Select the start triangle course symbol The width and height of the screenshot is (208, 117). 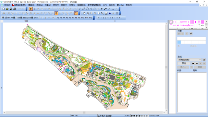(171, 22)
